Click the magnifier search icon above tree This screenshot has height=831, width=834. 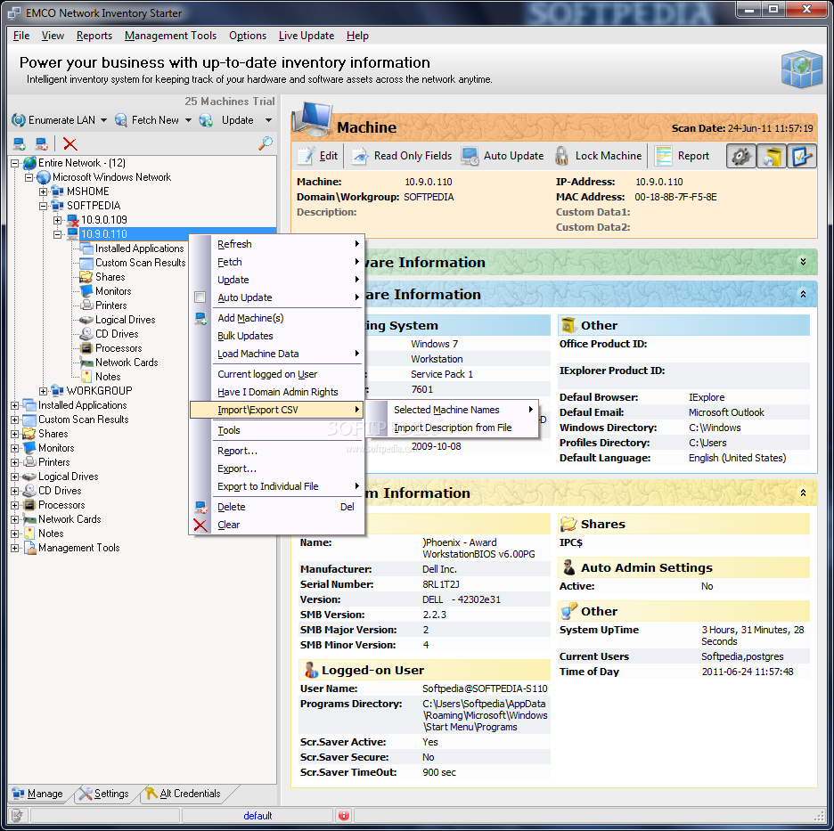click(x=266, y=143)
